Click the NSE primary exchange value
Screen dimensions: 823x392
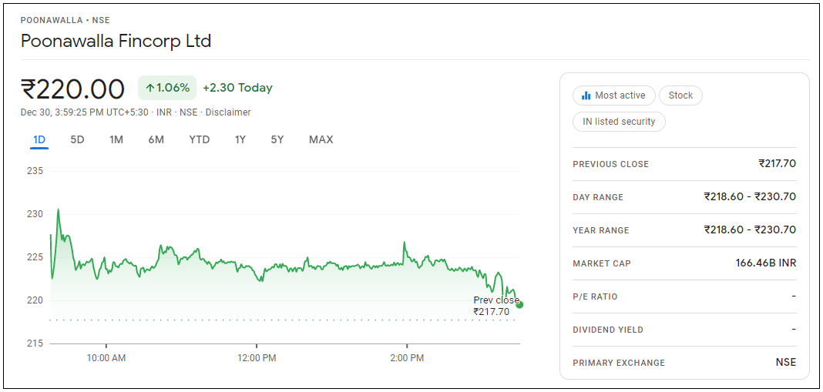point(786,362)
